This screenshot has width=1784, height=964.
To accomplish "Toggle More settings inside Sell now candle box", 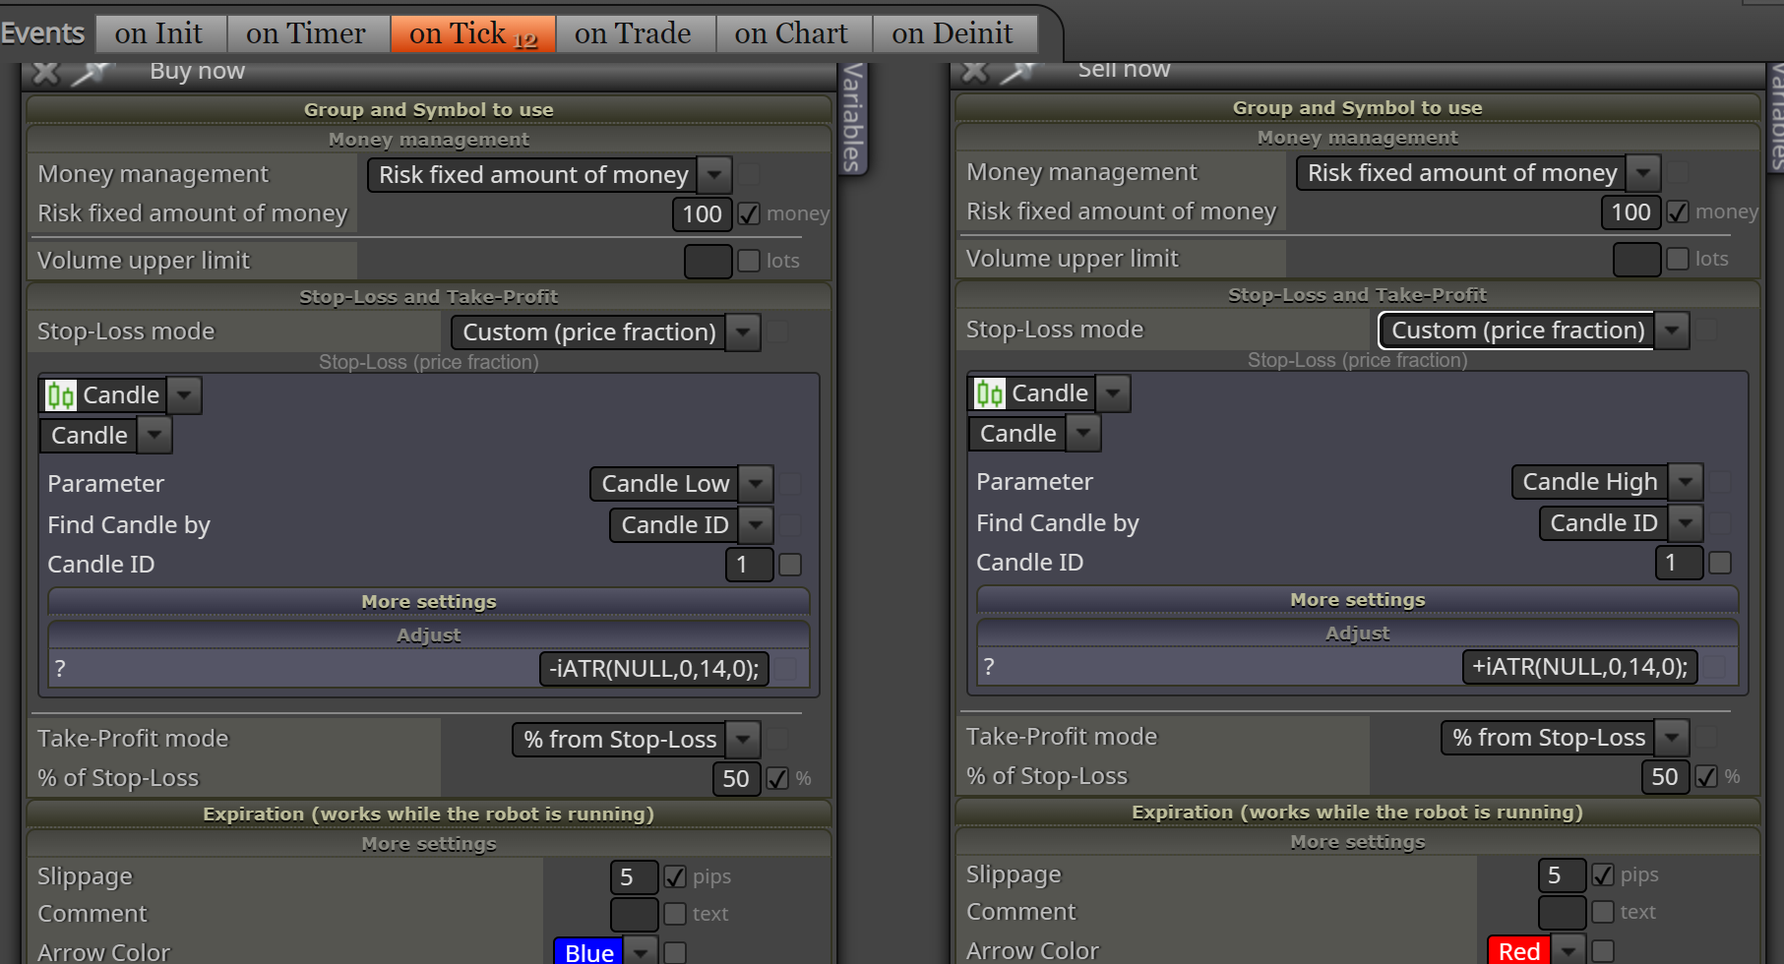I will [x=1358, y=600].
